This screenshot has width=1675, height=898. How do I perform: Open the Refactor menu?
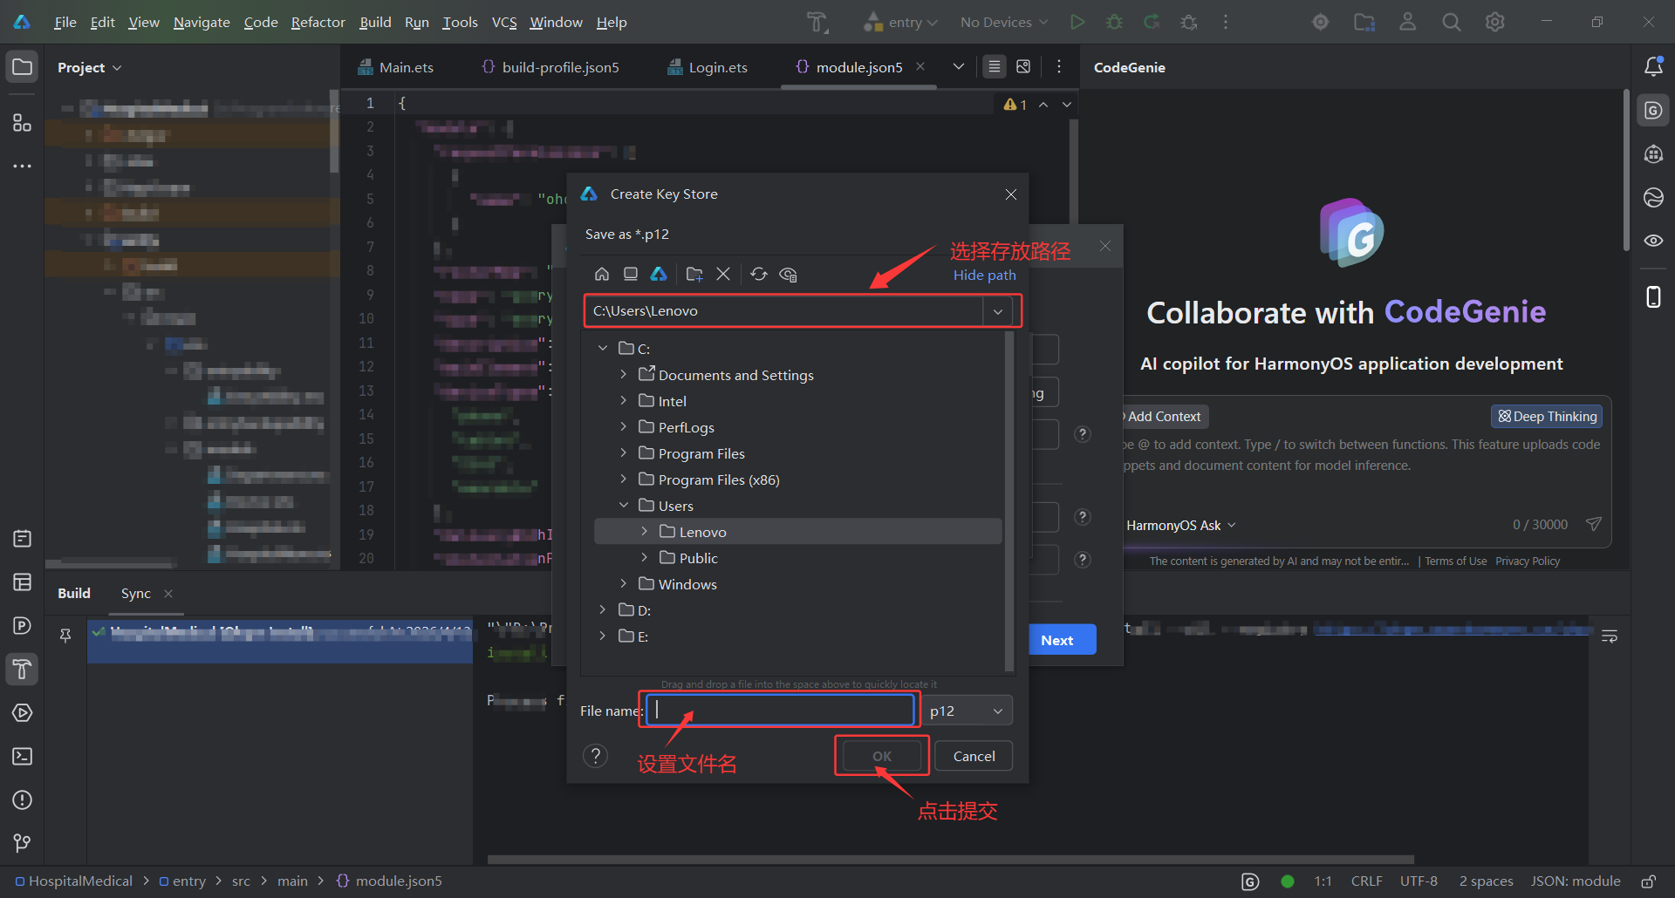318,22
